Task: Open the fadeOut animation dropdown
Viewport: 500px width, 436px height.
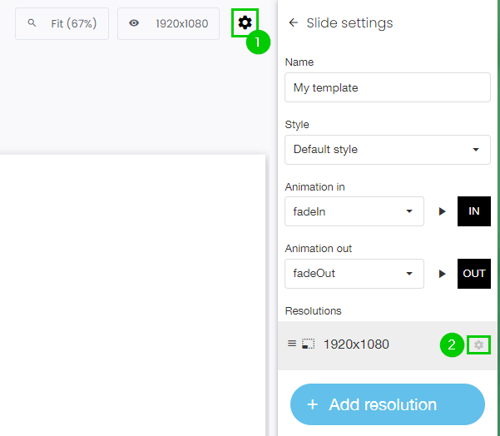Action: [x=354, y=273]
